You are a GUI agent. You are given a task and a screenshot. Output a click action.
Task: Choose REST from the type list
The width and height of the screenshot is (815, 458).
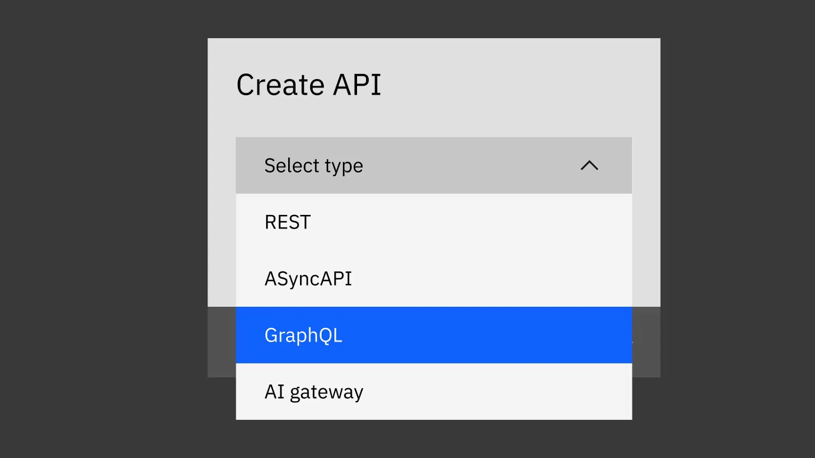point(434,222)
